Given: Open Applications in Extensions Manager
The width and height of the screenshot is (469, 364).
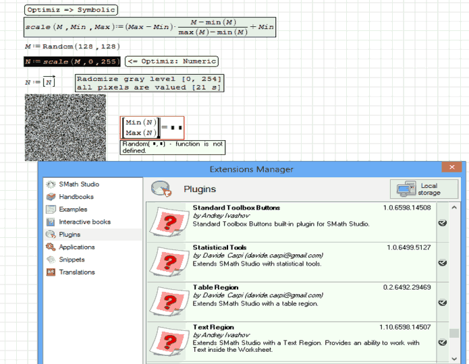Looking at the screenshot, I should tap(76, 247).
